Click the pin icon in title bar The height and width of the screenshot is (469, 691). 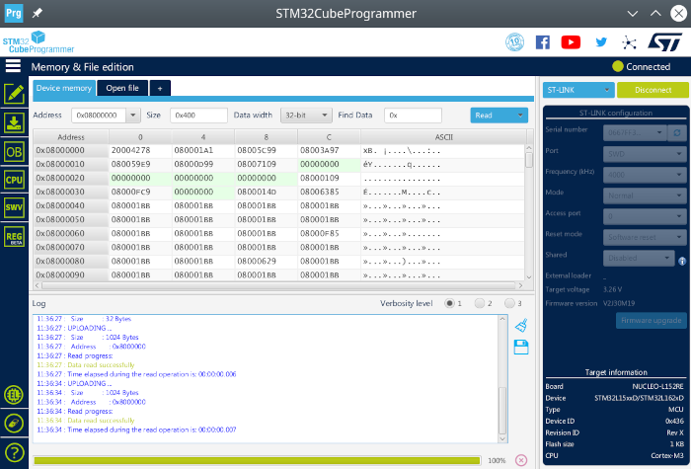tap(38, 13)
